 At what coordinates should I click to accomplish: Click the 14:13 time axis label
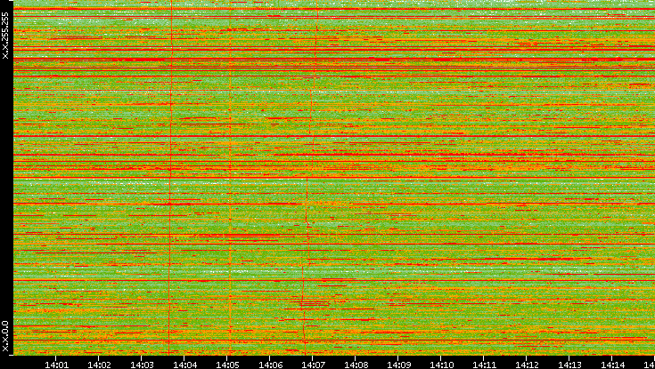569,365
